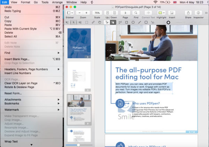209x147 pixels.
Task: Open the View menu
Action: (x=14, y=2)
